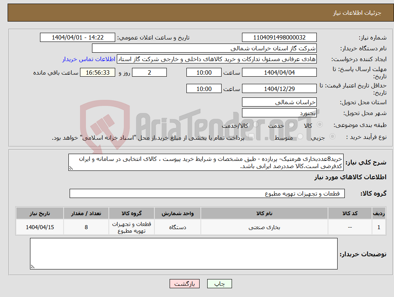394x297 pixels.
Task: Click the general need description textarea
Action: click(x=206, y=162)
